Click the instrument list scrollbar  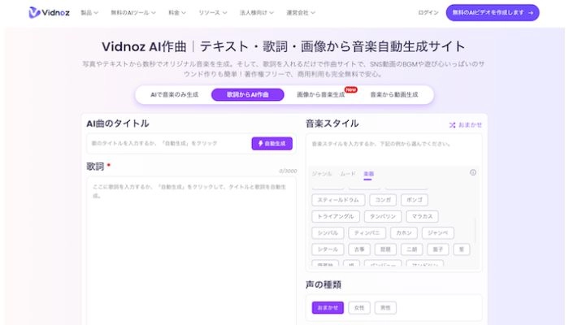click(475, 230)
